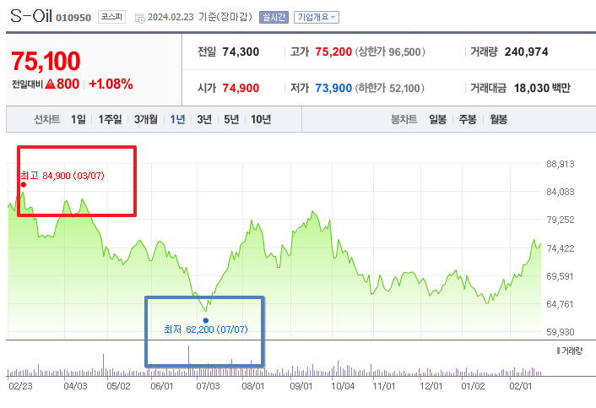The image size is (596, 408).
Task: Click the 코스피 market badge
Action: (x=111, y=17)
